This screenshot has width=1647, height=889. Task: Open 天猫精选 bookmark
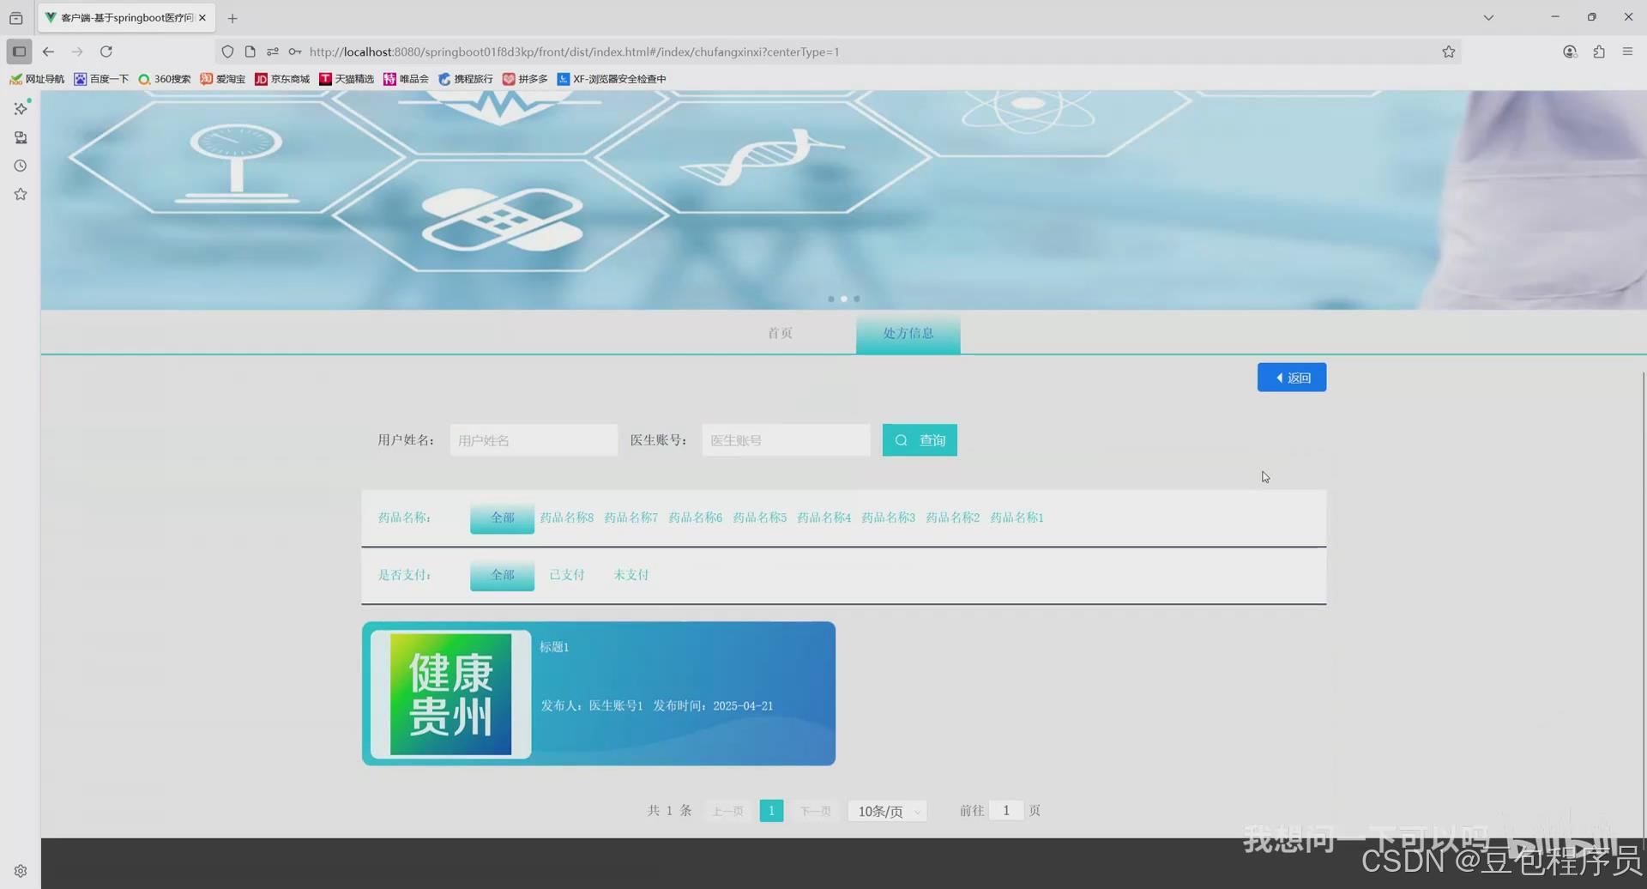[x=347, y=79]
